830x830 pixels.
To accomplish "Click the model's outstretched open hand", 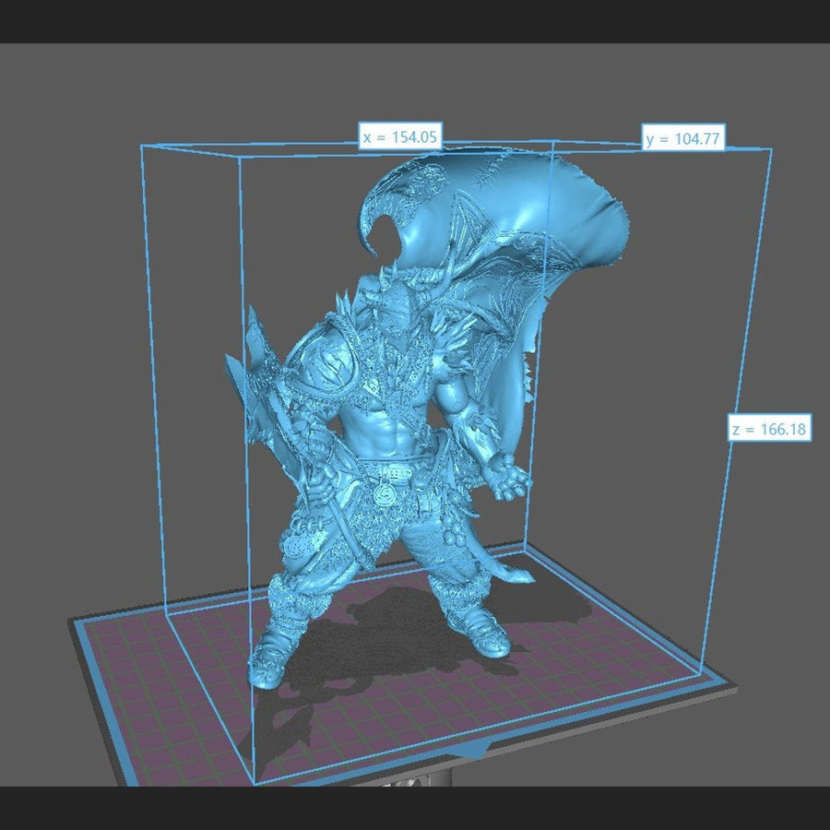I will pyautogui.click(x=510, y=480).
